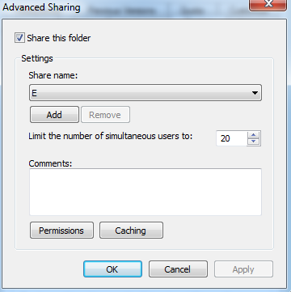Click the Share this folder label text
291x292 pixels.
point(59,38)
